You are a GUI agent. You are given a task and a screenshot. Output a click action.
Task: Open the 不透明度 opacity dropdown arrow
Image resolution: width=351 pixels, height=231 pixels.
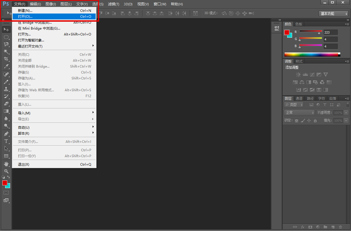(346, 113)
